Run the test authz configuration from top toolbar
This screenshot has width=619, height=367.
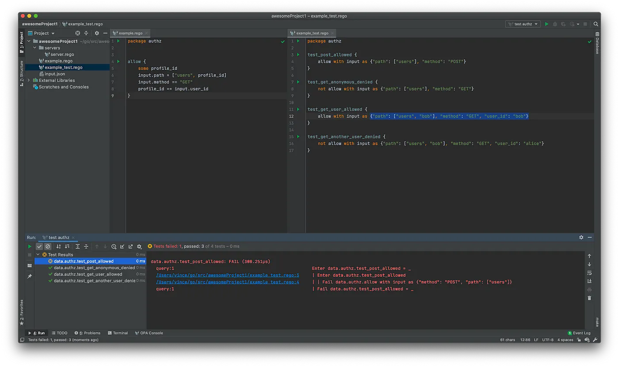[x=546, y=24]
